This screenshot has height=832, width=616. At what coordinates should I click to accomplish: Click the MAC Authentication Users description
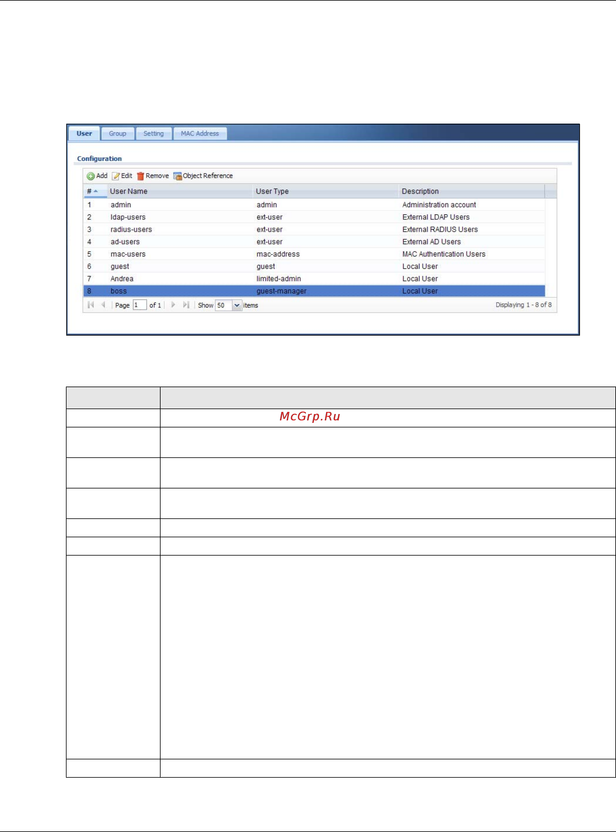[444, 254]
